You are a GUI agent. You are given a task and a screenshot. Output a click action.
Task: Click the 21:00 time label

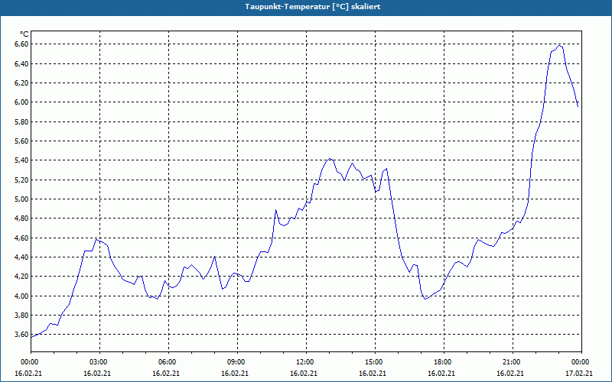512,362
